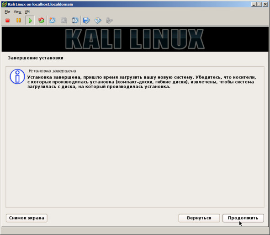The width and height of the screenshot is (270, 235).
Task: Open the snapshot manager wrench-clock icon
Action: [75, 21]
